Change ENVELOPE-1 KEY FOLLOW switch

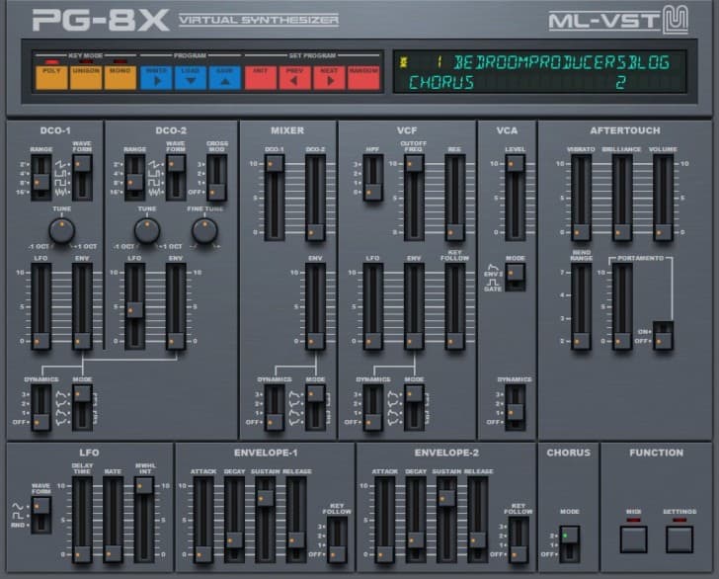(337, 540)
